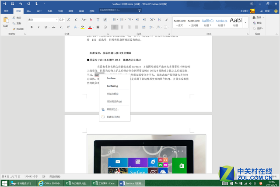The width and height of the screenshot is (280, 187).
Task: Choose 'Surfacing' suggestion in context menu
Action: [x=115, y=86]
